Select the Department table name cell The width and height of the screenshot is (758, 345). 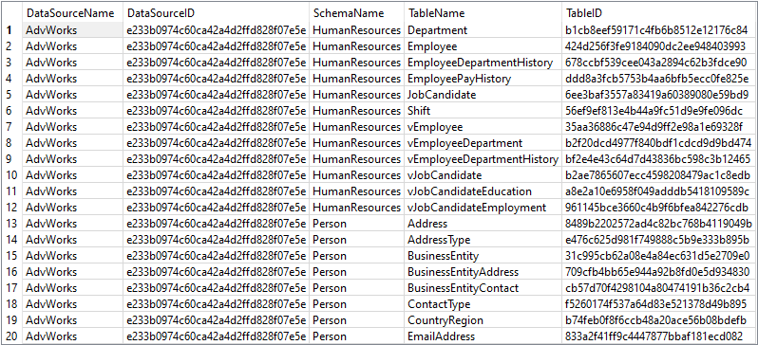point(483,30)
